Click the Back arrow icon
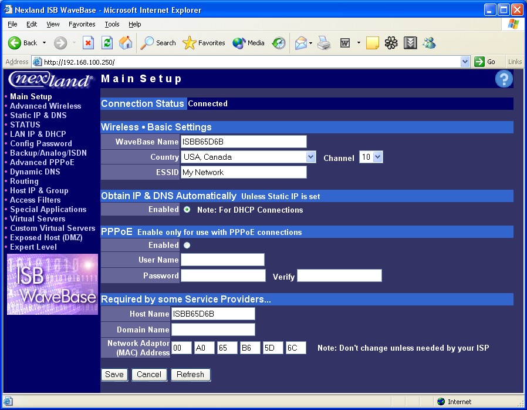 click(x=15, y=43)
